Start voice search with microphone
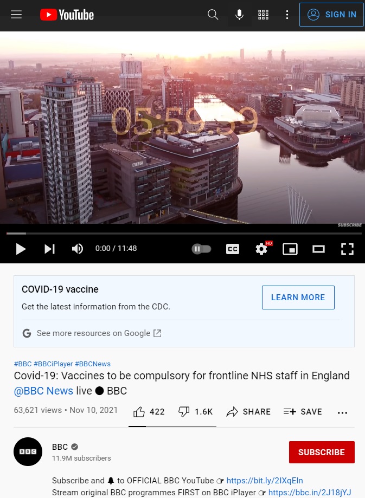 pos(239,15)
